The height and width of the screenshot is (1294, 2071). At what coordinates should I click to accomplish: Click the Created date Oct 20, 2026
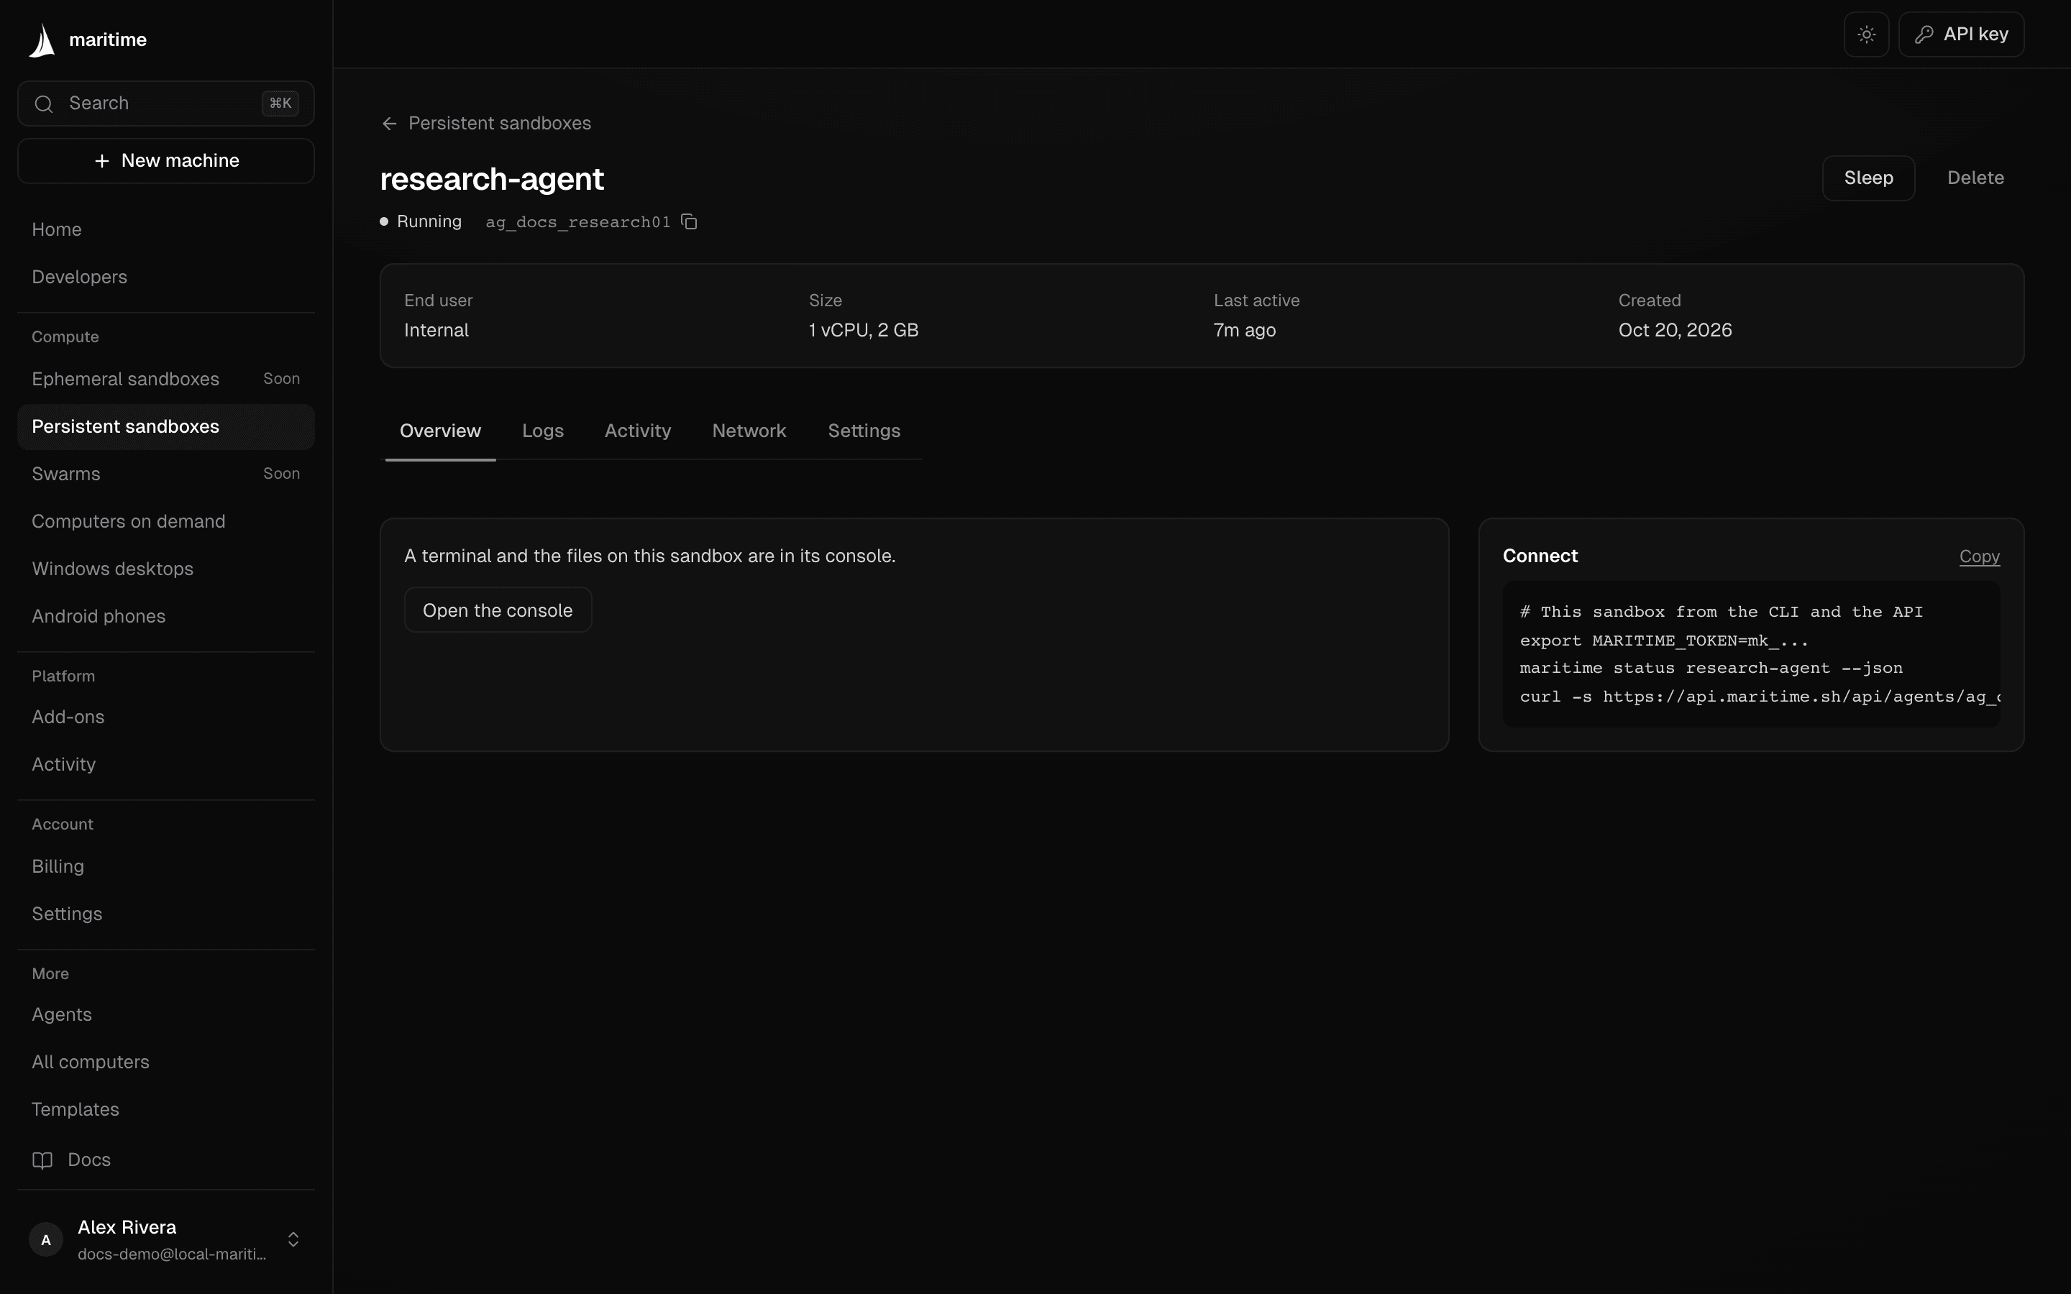click(1675, 331)
